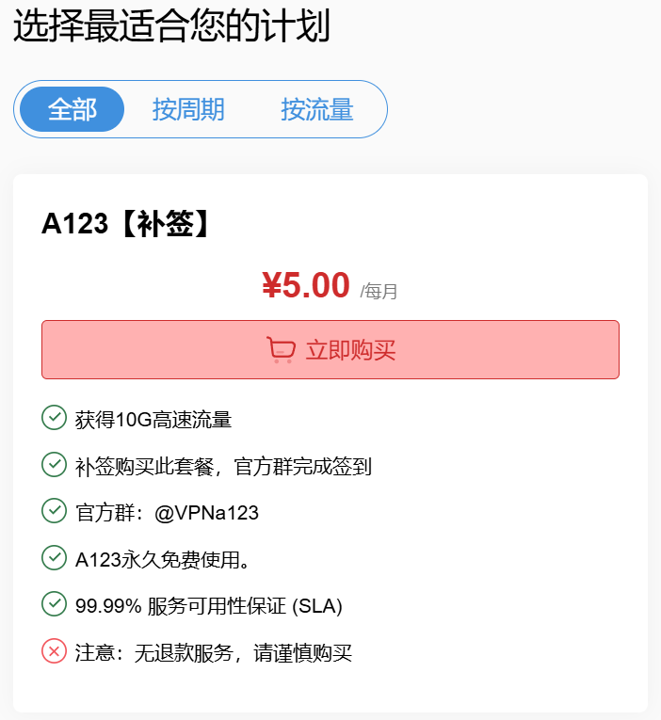The height and width of the screenshot is (720, 661).
Task: Click the ¥5.00 price text
Action: pyautogui.click(x=306, y=285)
